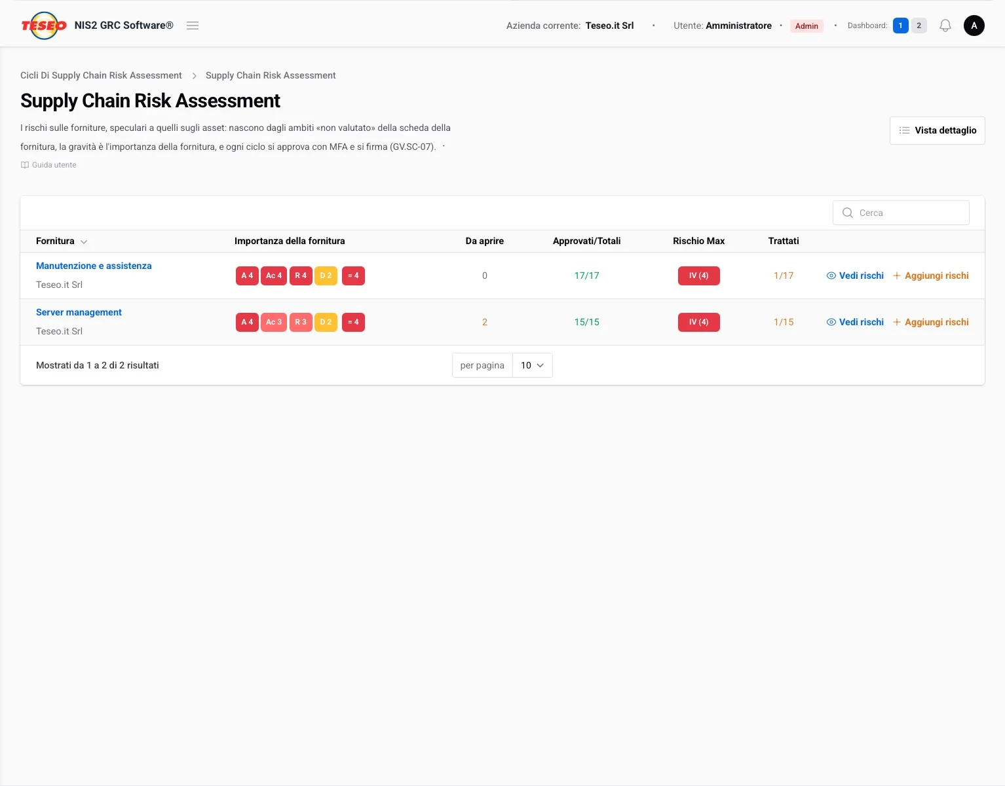Viewport: 1005px width, 786px height.
Task: Click the 15/15 approved value
Action: [x=587, y=322]
